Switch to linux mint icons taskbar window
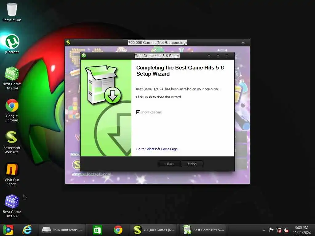This screenshot has height=236, width=315. coord(62,230)
